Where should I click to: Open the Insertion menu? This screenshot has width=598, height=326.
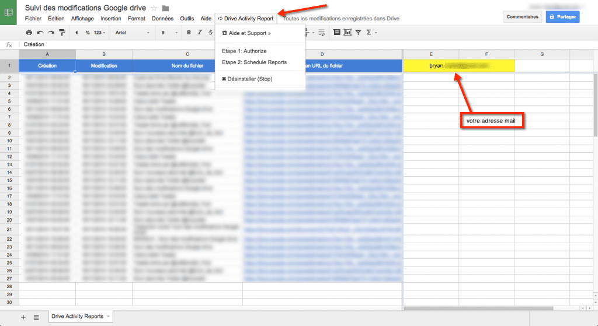110,18
